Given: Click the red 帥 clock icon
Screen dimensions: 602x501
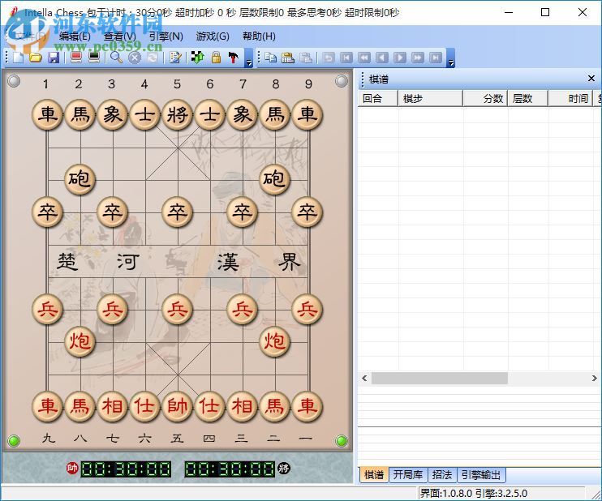Looking at the screenshot, I should 72,468.
